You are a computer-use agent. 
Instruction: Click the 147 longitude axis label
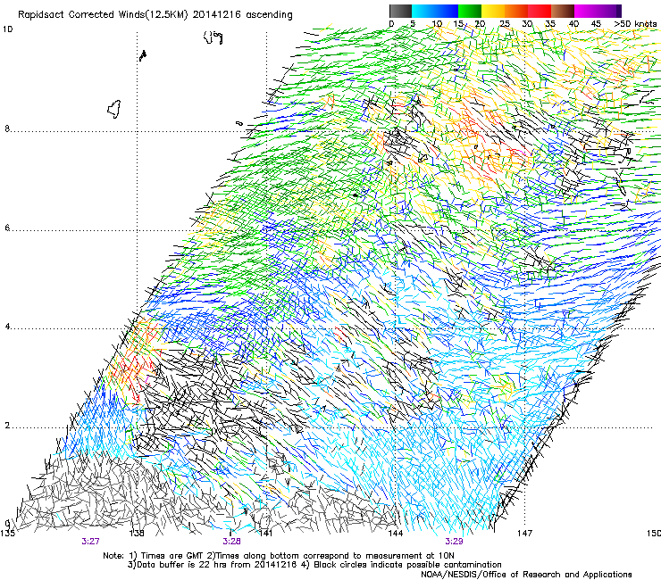[524, 533]
